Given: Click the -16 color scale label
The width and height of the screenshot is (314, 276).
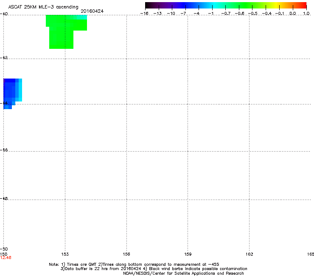Looking at the screenshot, I should [x=144, y=14].
